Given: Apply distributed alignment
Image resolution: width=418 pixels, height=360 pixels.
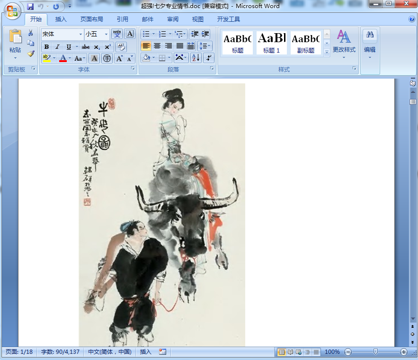Looking at the screenshot, I should (191, 46).
